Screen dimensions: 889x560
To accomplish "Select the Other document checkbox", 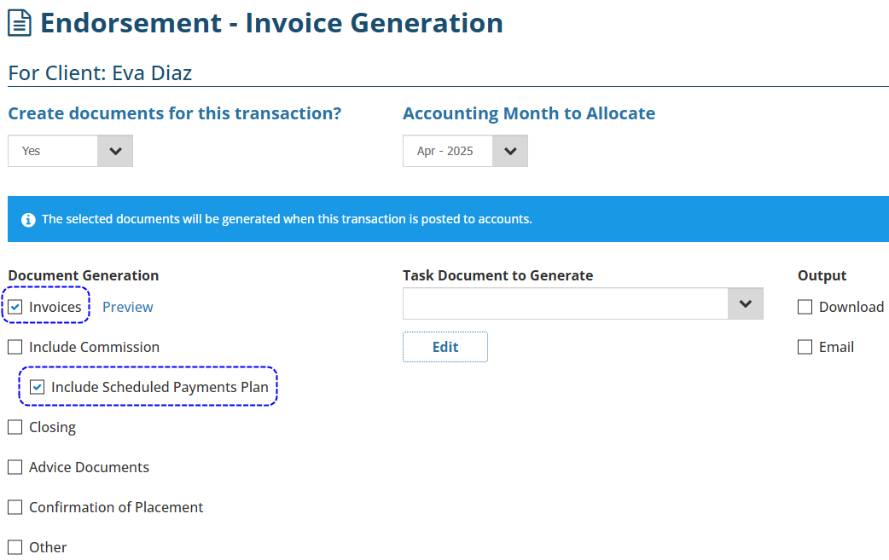I will 15,547.
